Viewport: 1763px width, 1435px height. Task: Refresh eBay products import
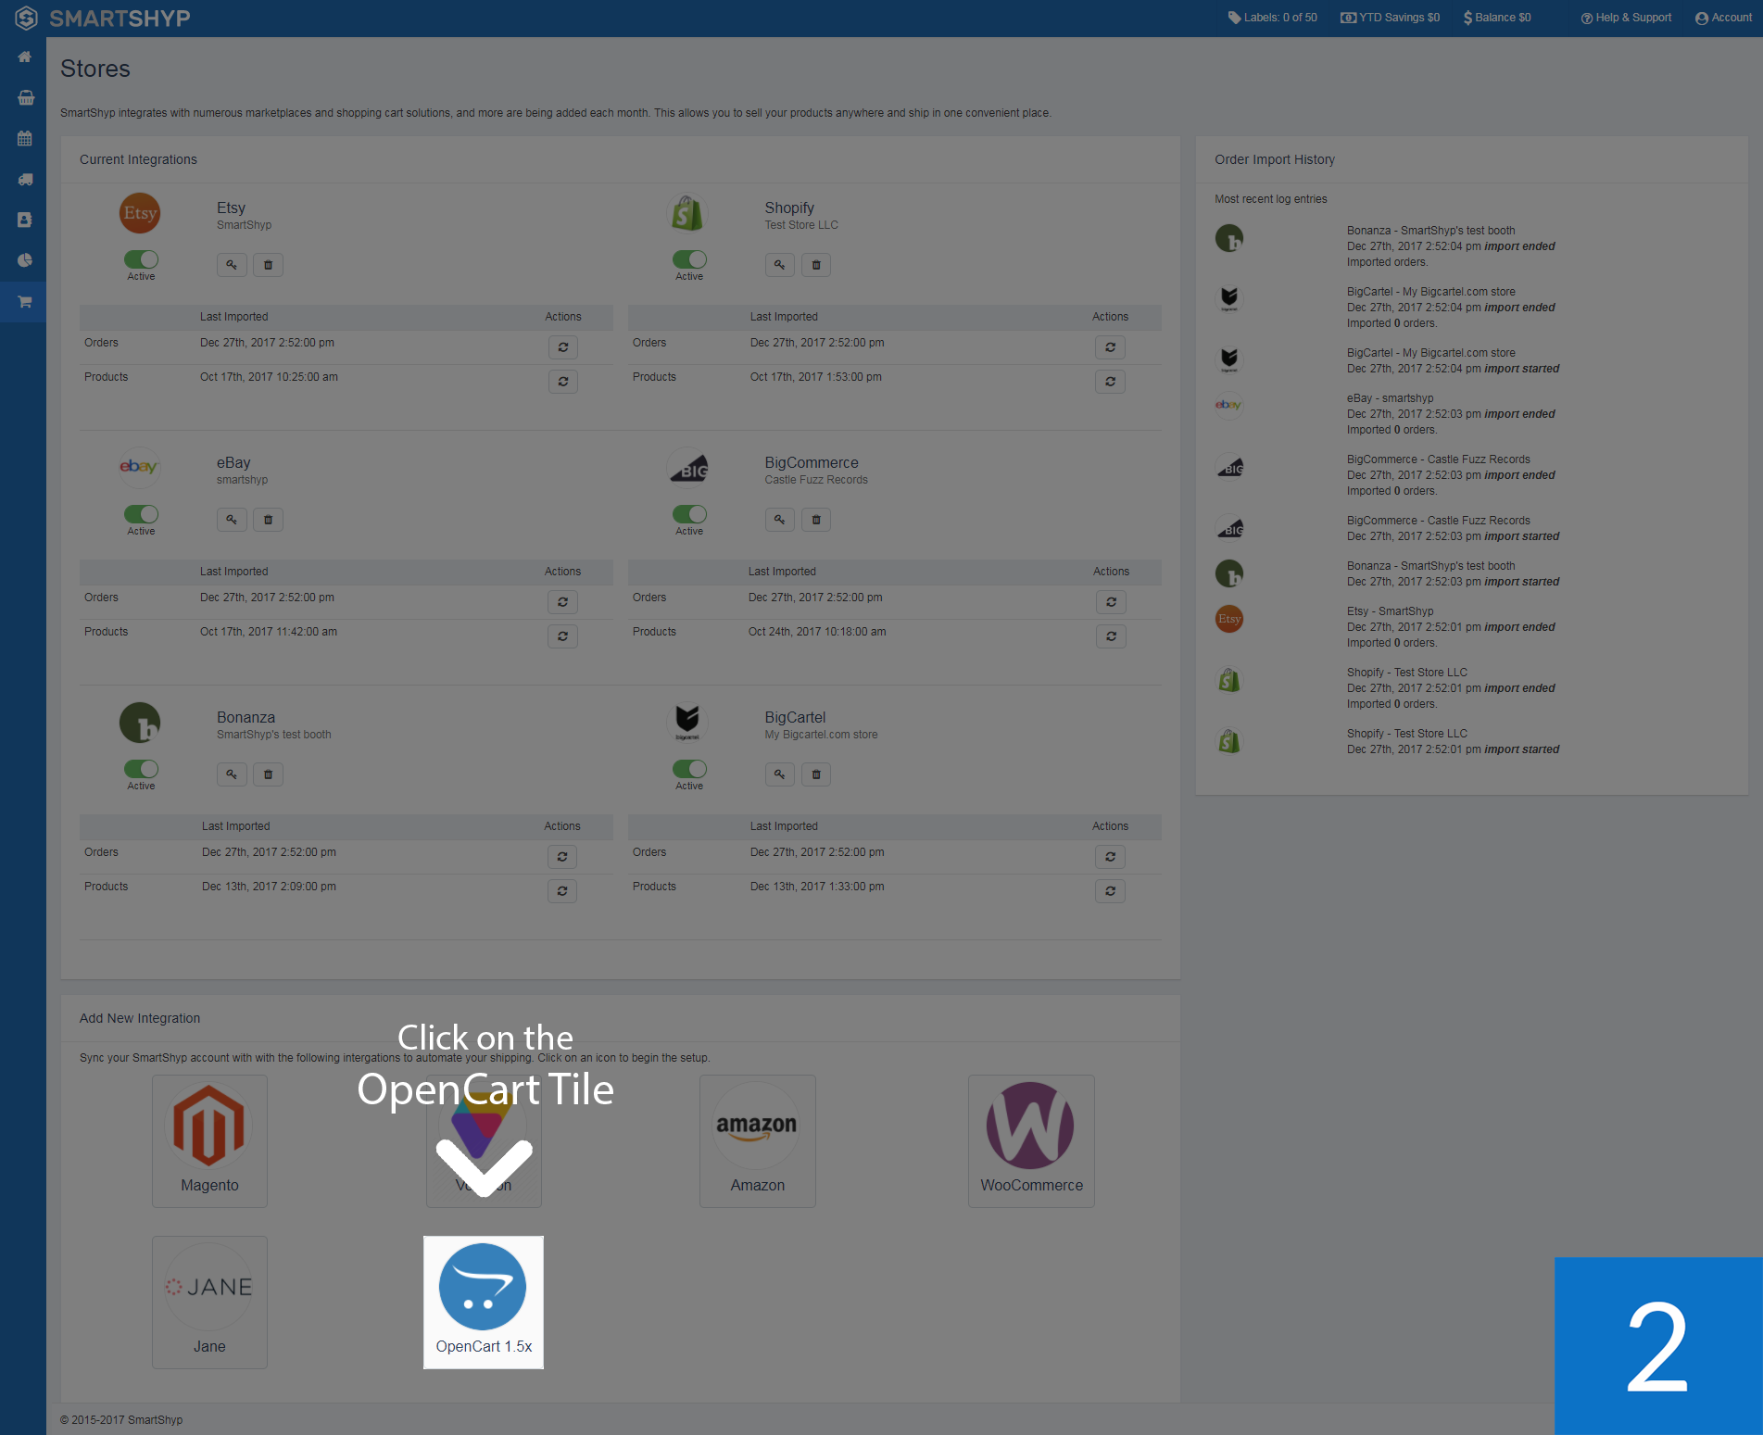coord(562,636)
